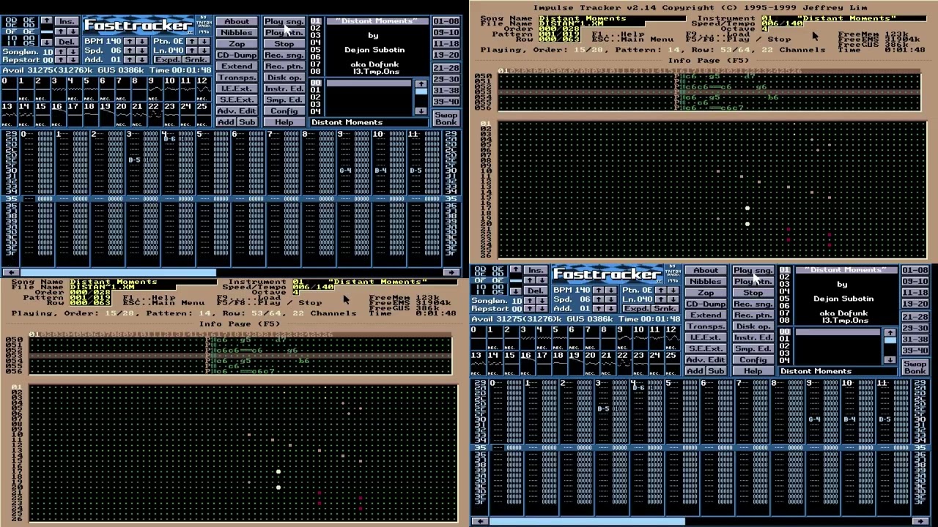Increase Spd. with up arrow, upper FastTracker
This screenshot has width=938, height=527.
tap(130, 51)
